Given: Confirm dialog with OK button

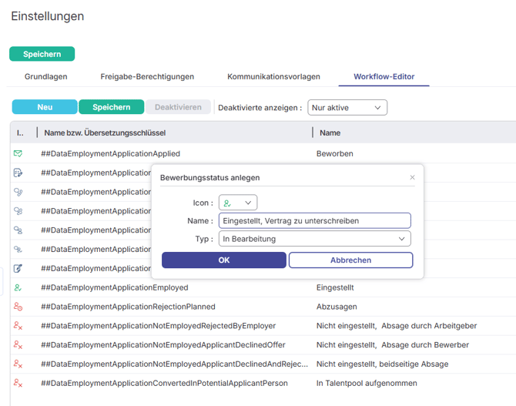Looking at the screenshot, I should (224, 260).
